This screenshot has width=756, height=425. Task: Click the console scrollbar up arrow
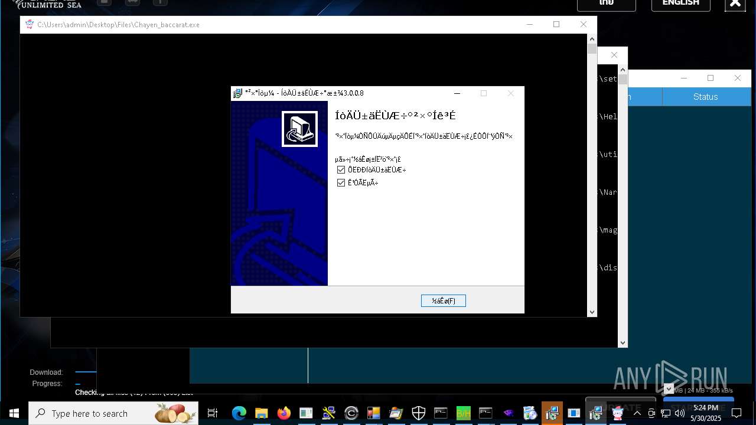pos(592,39)
